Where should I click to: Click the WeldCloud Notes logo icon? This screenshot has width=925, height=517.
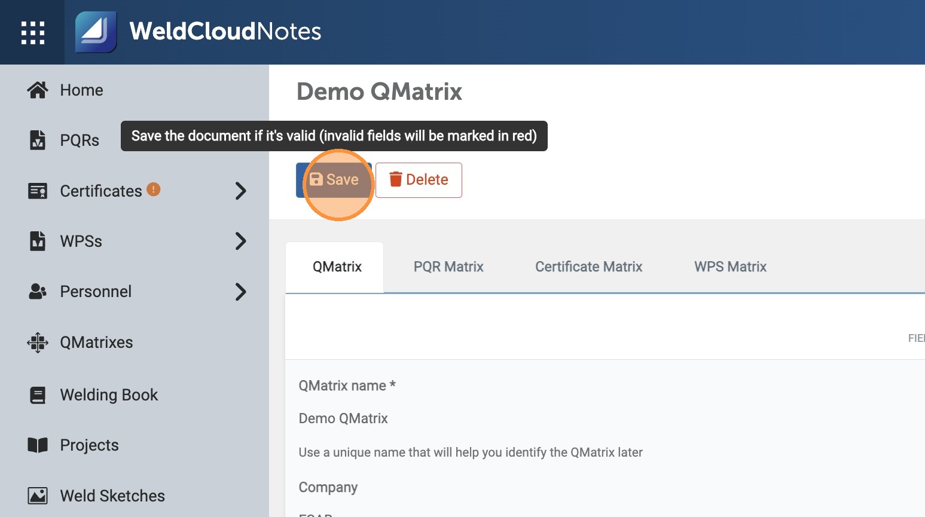[x=96, y=32]
